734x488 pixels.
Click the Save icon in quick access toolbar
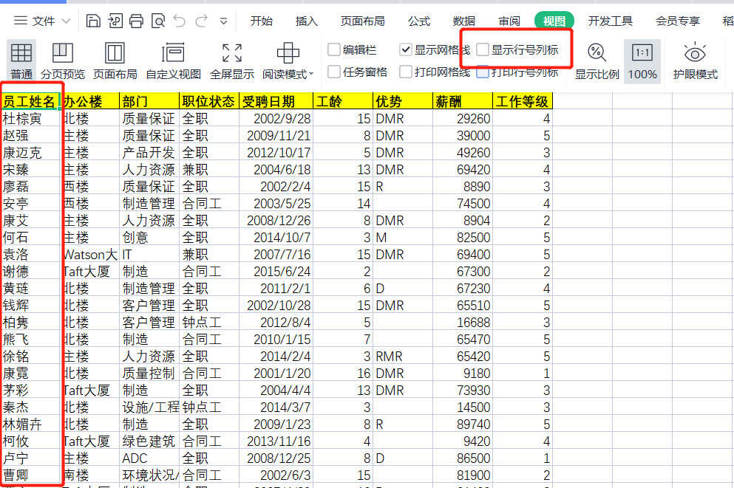click(93, 21)
